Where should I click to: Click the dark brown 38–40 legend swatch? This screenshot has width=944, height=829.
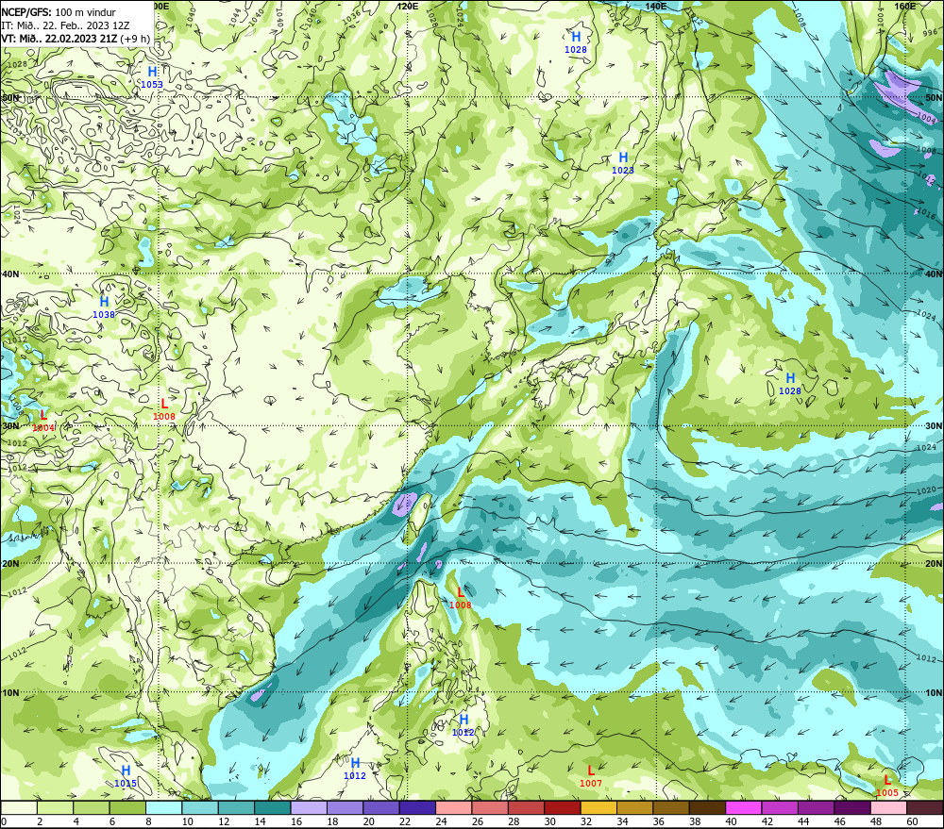(x=708, y=807)
